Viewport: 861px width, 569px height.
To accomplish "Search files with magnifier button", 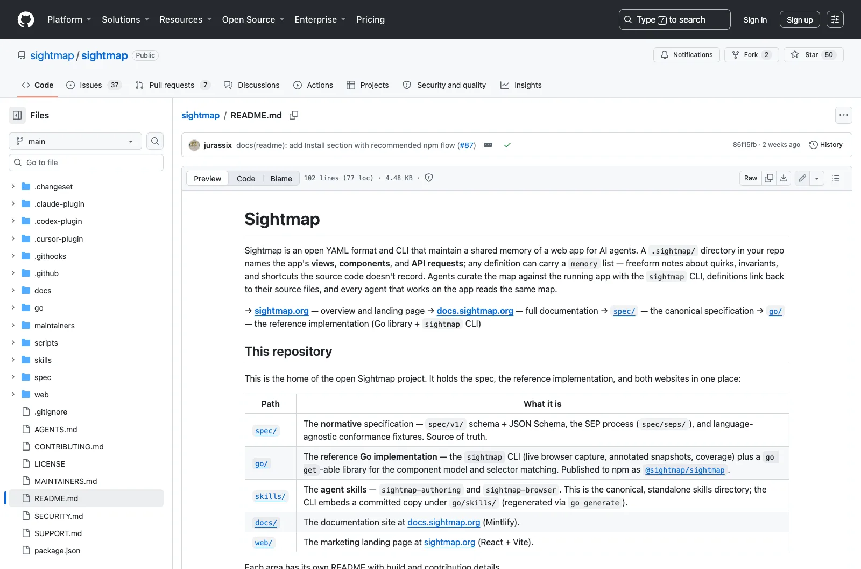I will pyautogui.click(x=155, y=141).
